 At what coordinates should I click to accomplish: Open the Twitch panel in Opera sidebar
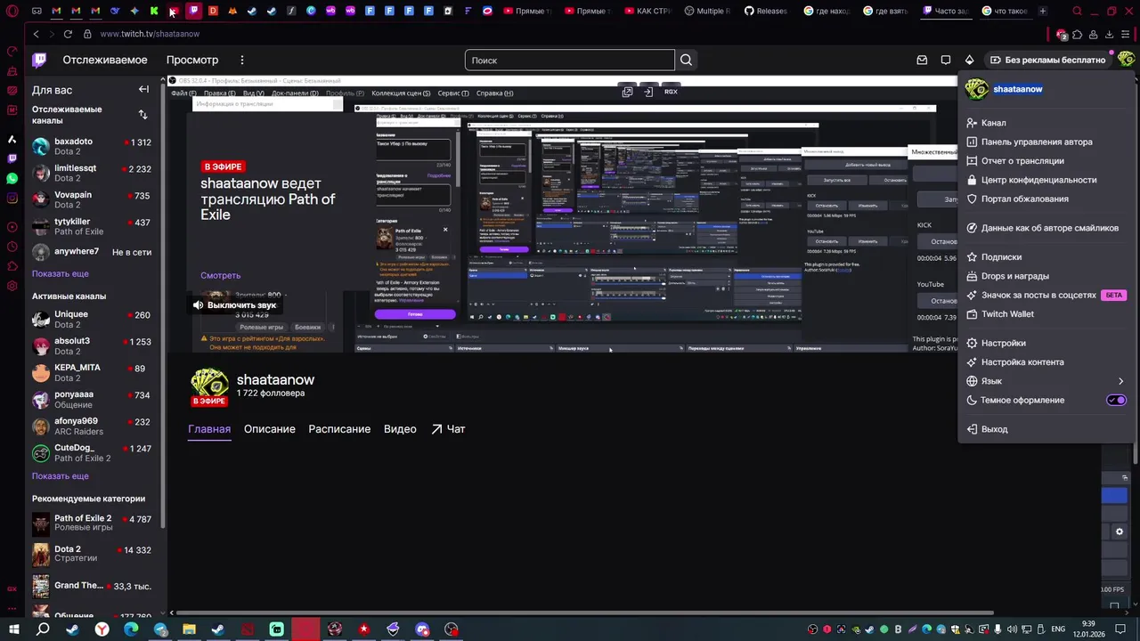(12, 158)
